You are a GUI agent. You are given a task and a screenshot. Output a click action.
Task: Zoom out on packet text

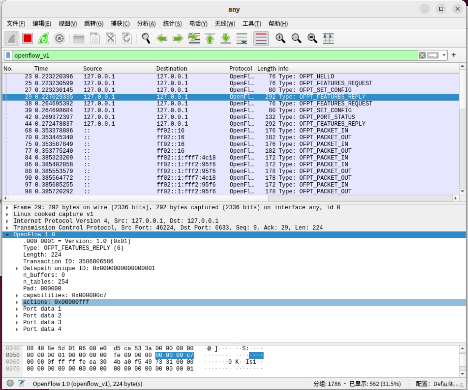pyautogui.click(x=296, y=39)
